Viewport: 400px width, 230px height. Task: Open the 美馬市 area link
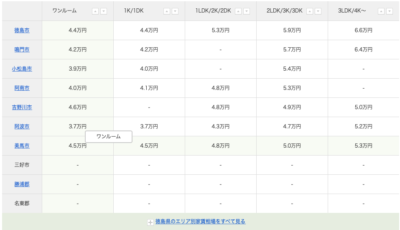(x=22, y=146)
